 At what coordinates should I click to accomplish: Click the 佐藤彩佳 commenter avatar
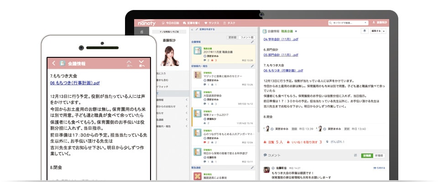point(266,170)
